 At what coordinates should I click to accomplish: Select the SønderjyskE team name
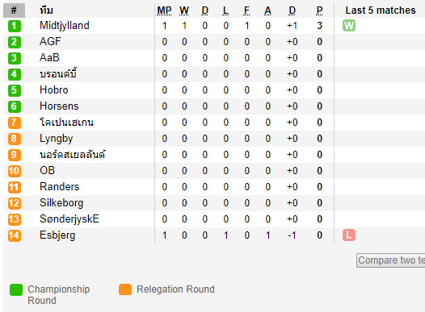tap(69, 219)
